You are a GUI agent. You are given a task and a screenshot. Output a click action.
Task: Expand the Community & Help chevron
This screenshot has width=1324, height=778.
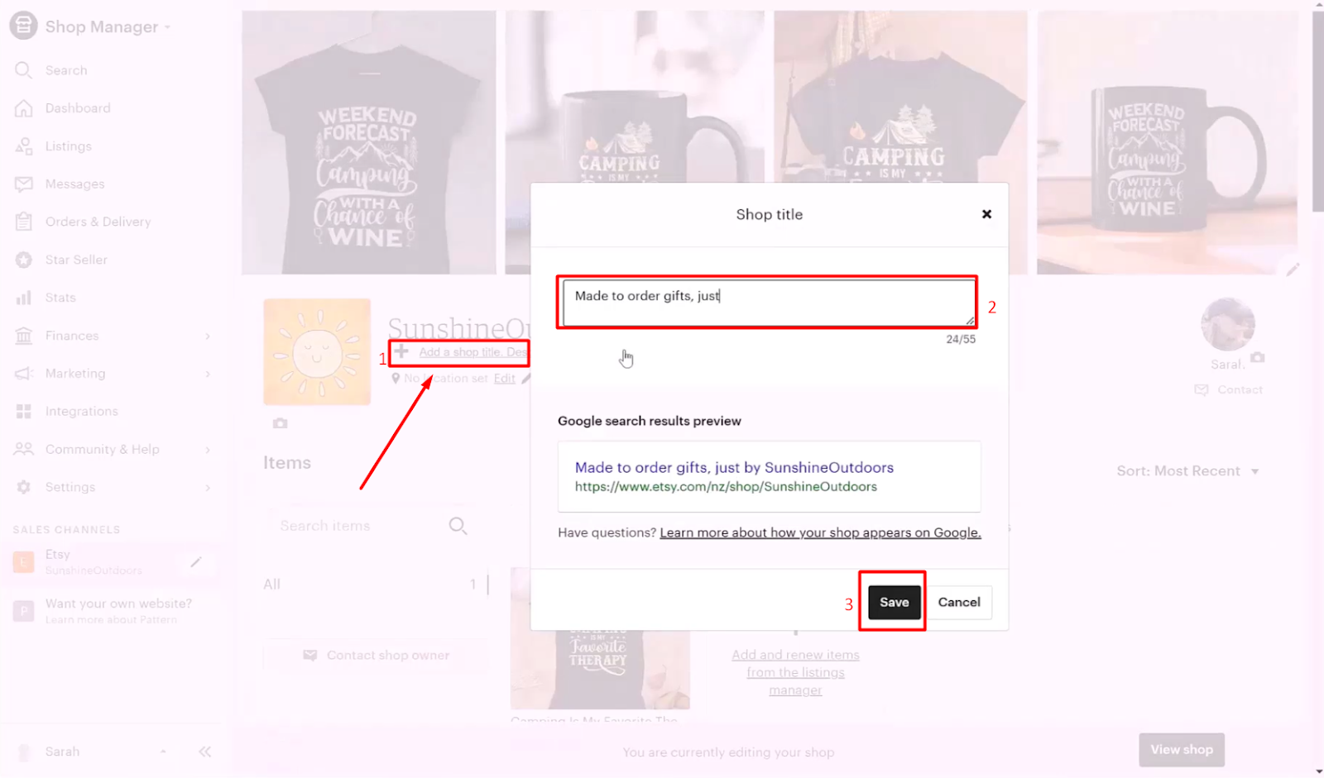click(208, 450)
